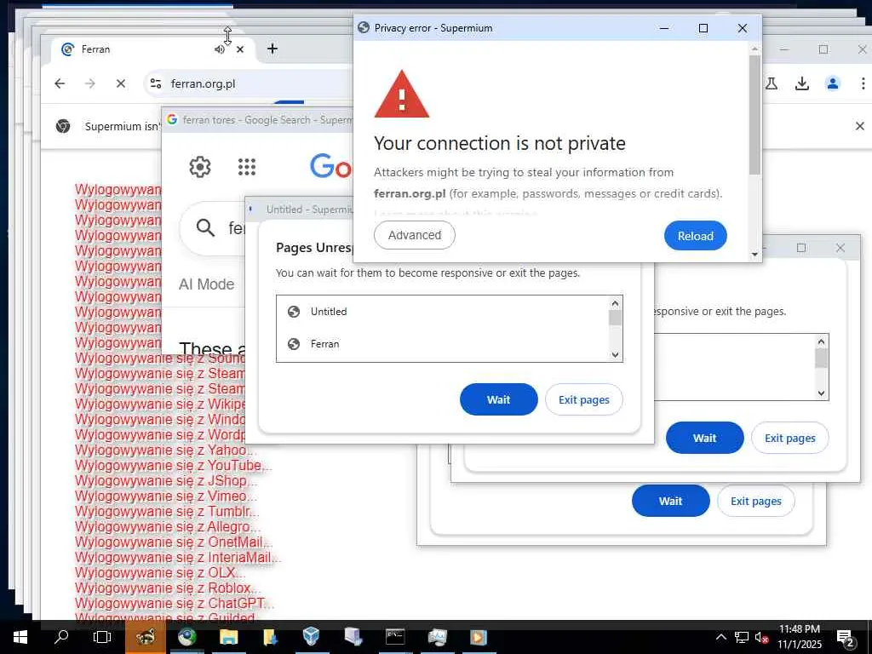Dismiss the Supermium default browser infobar
Viewport: 872px width, 654px height.
[x=859, y=126]
